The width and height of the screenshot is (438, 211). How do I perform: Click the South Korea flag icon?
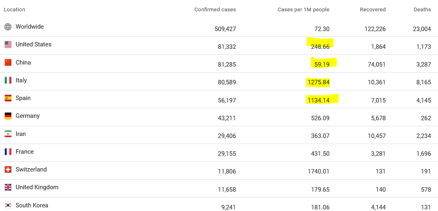(8, 205)
